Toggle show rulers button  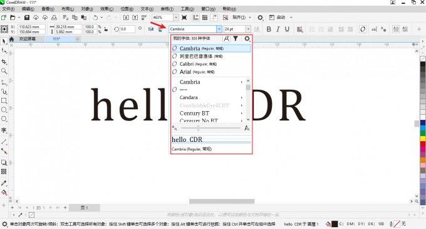pos(195,18)
